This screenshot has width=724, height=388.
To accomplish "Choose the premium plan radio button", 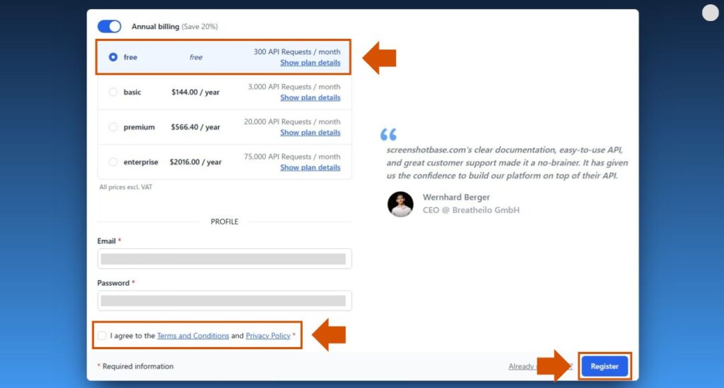I will tap(113, 127).
